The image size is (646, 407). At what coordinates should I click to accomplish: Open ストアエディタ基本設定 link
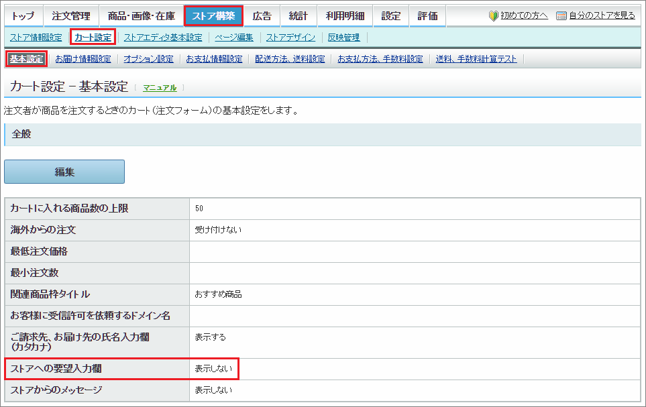(163, 38)
